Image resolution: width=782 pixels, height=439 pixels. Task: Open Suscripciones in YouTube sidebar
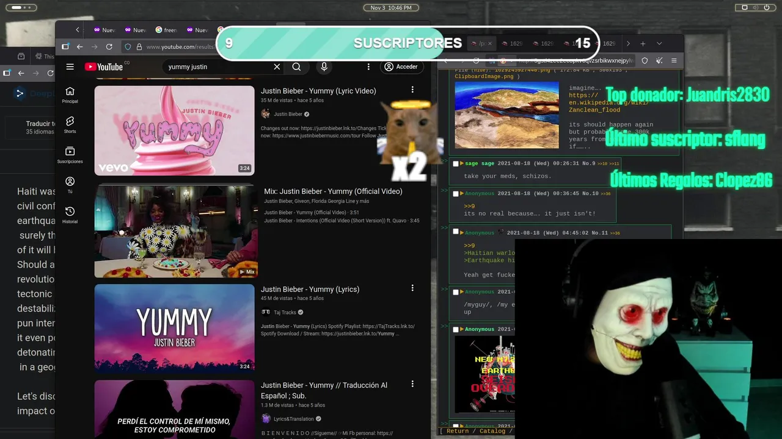point(70,155)
